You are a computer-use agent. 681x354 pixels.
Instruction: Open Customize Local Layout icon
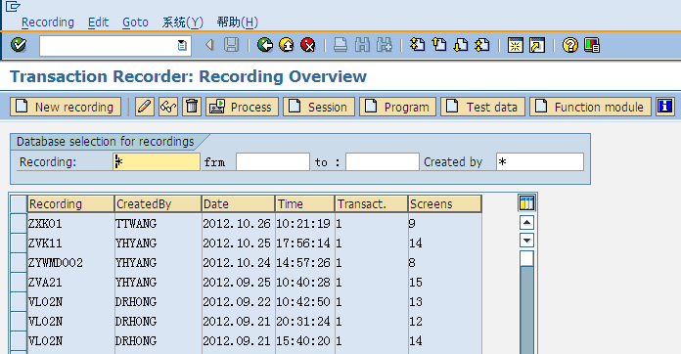(x=592, y=45)
